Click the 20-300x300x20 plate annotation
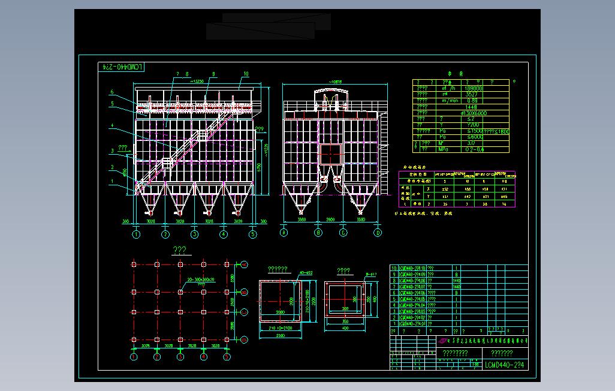The image size is (615, 391). tap(200, 279)
